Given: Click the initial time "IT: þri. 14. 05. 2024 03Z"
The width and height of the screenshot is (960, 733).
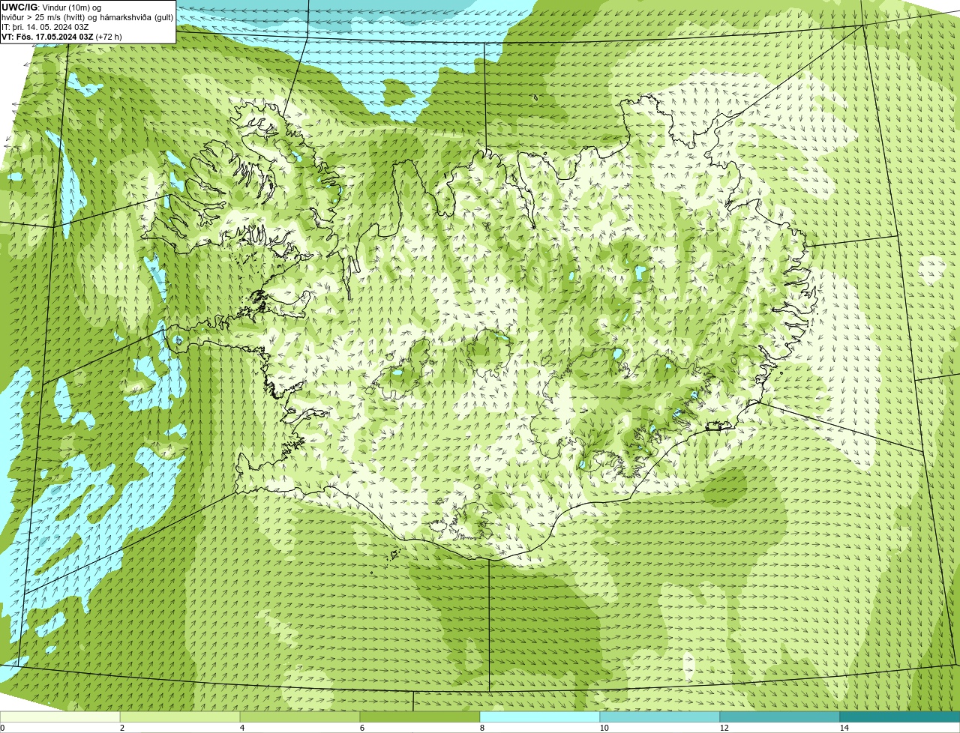Looking at the screenshot, I should pos(45,26).
